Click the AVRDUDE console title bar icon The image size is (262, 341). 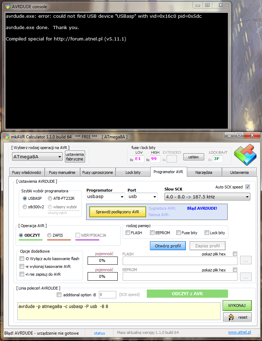[x=7, y=6]
